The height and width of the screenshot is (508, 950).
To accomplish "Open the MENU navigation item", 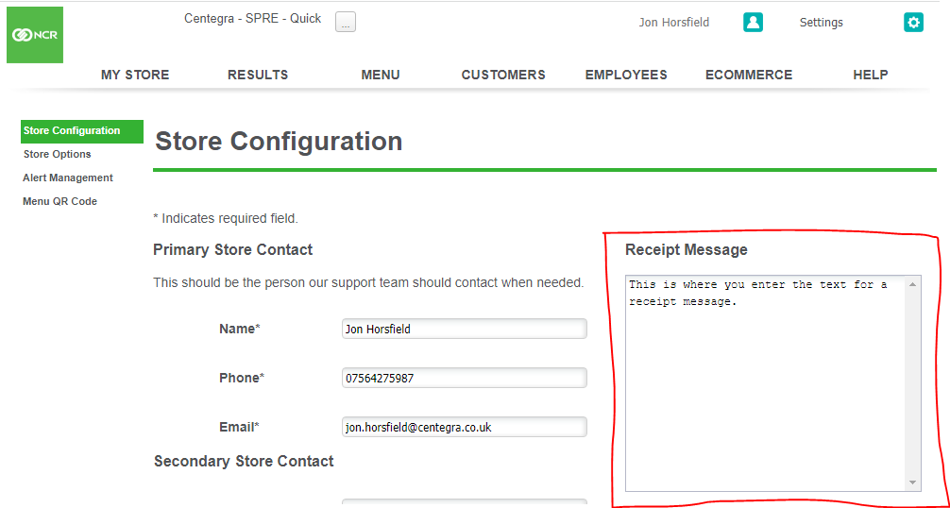I will click(381, 75).
